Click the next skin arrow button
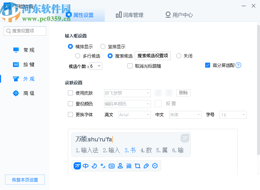 point(169,93)
